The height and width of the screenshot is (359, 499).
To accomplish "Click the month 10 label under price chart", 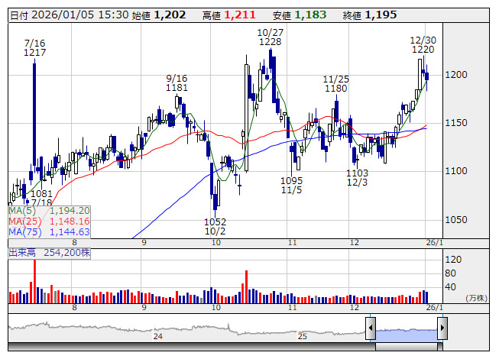I will [x=216, y=243].
